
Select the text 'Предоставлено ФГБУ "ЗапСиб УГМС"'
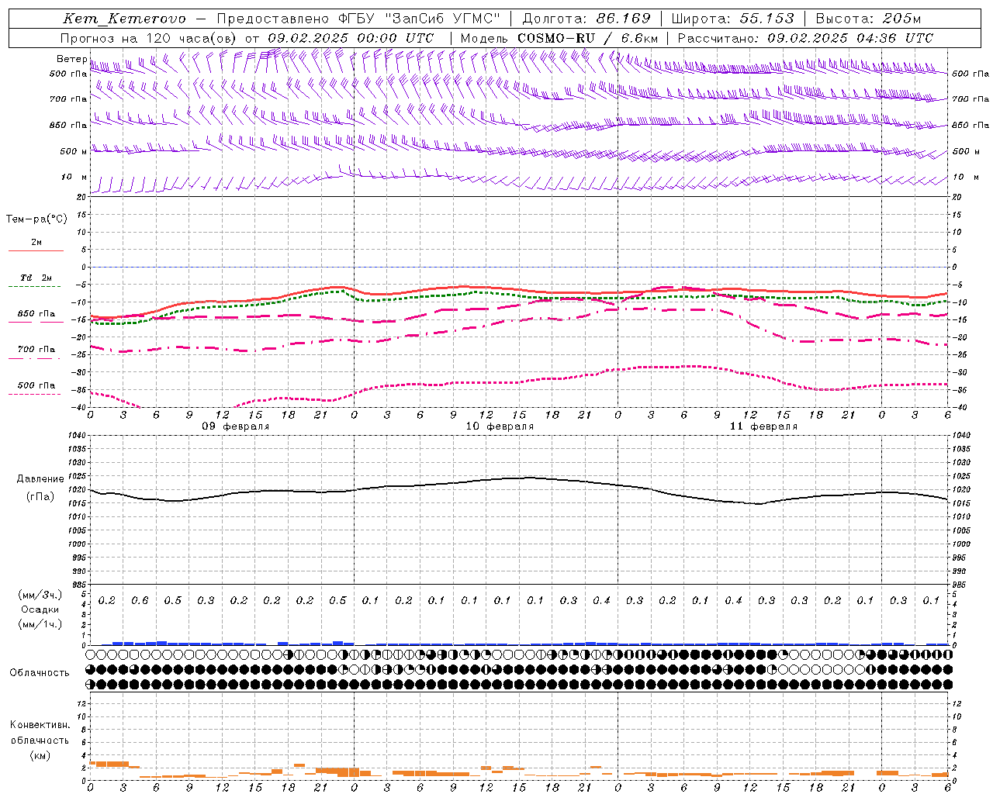pyautogui.click(x=358, y=19)
